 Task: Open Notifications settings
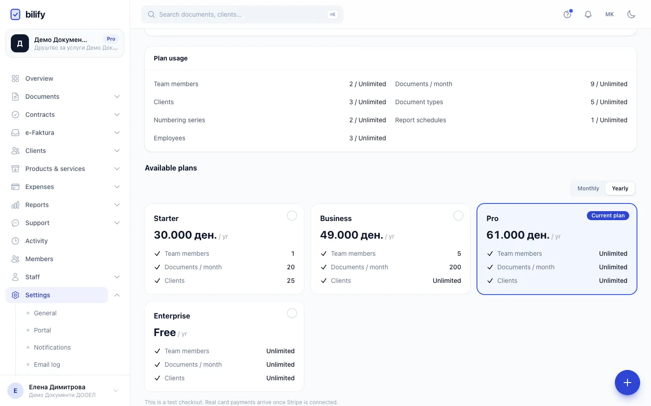tap(52, 347)
